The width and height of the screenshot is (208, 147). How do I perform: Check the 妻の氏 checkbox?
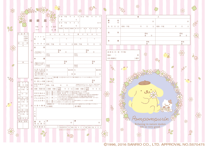(47, 81)
